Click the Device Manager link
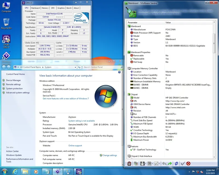219x175 pixels. coord(13,80)
